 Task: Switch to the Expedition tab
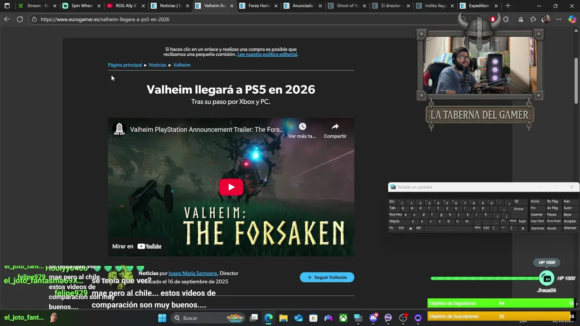pos(478,6)
